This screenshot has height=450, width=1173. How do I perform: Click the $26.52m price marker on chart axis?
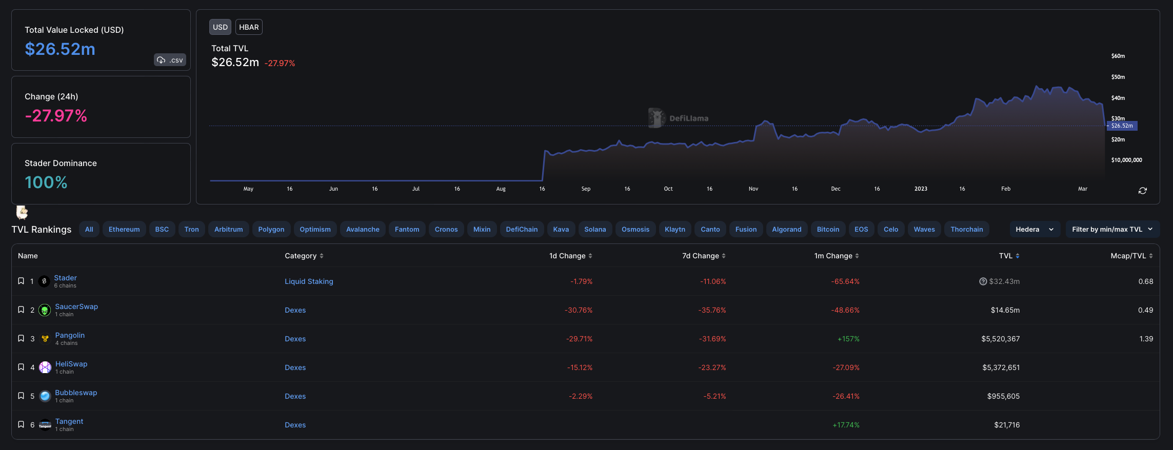[1122, 126]
